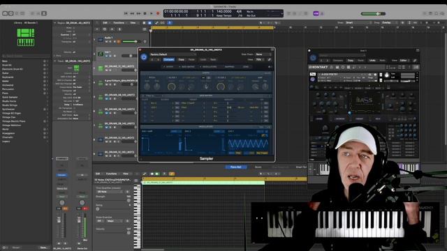Select Electronic Drum Kit category in Library
Image resolution: width=447 pixels, height=251 pixels.
13,69
